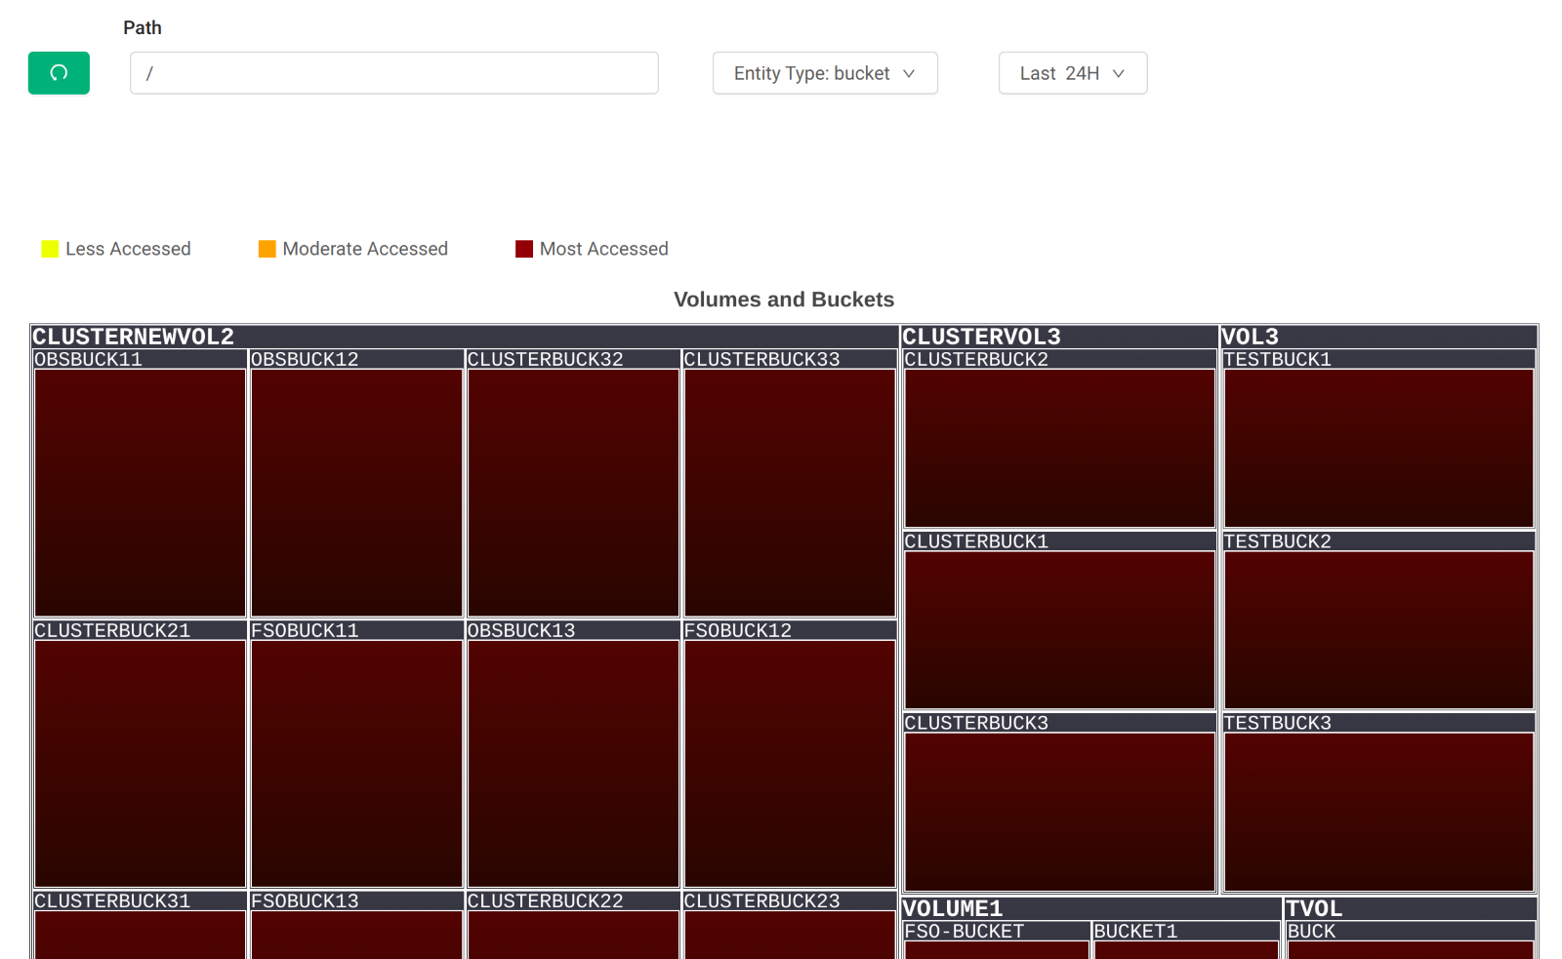1562x959 pixels.
Task: Click the yellow Less Accessed legend swatch
Action: click(x=50, y=249)
